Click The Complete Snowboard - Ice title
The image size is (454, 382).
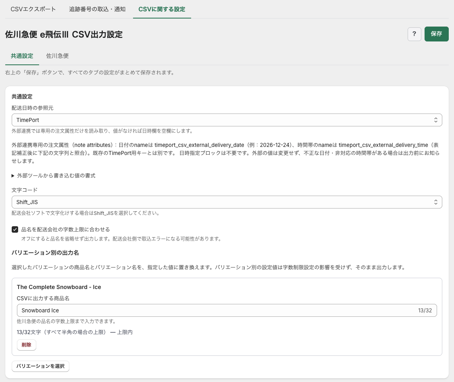(59, 287)
